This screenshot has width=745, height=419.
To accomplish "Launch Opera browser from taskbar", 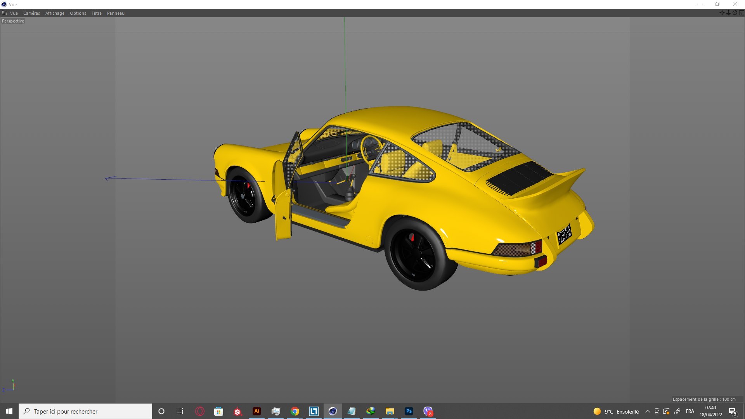I will coord(199,411).
